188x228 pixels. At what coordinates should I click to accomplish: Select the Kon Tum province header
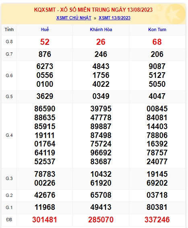pos(157,29)
